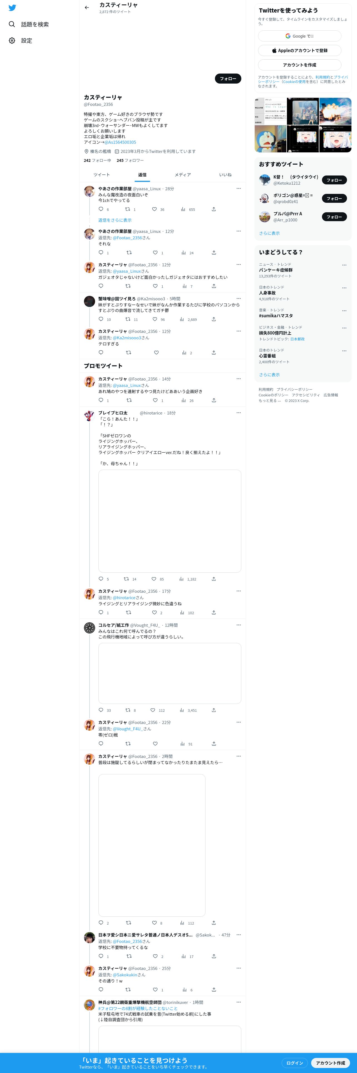
Task: Switch to the いいね tab
Action: (225, 175)
